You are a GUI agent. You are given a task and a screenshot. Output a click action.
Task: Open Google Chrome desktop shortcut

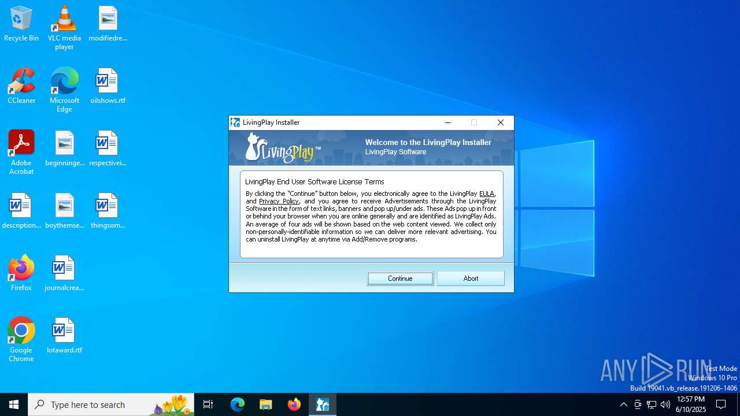tap(21, 340)
